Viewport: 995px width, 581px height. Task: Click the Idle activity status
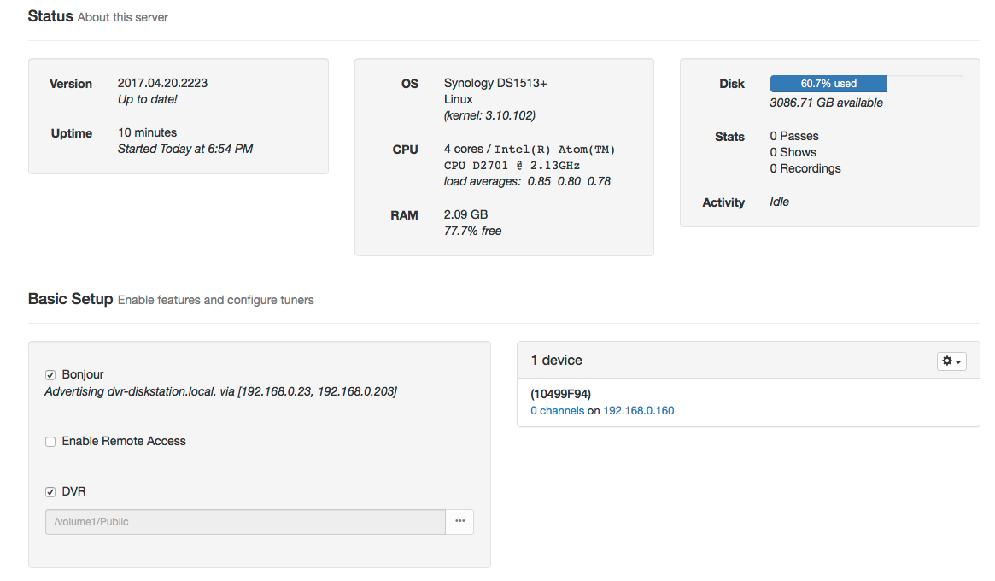(780, 202)
